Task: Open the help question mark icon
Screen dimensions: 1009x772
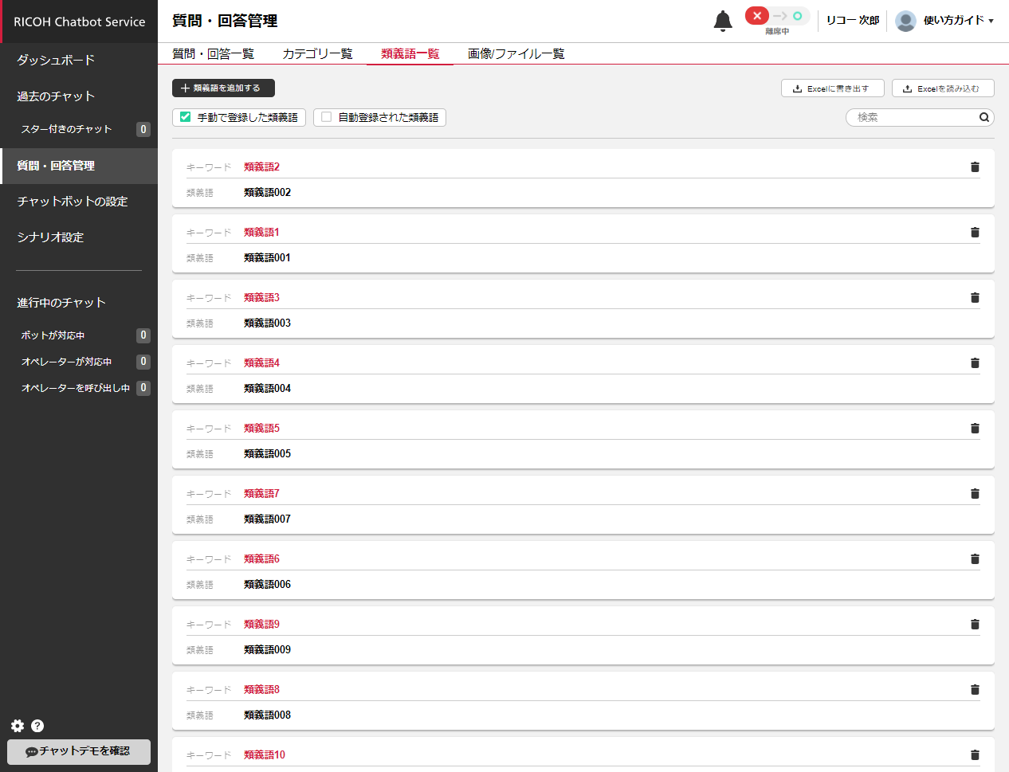Action: 37,726
